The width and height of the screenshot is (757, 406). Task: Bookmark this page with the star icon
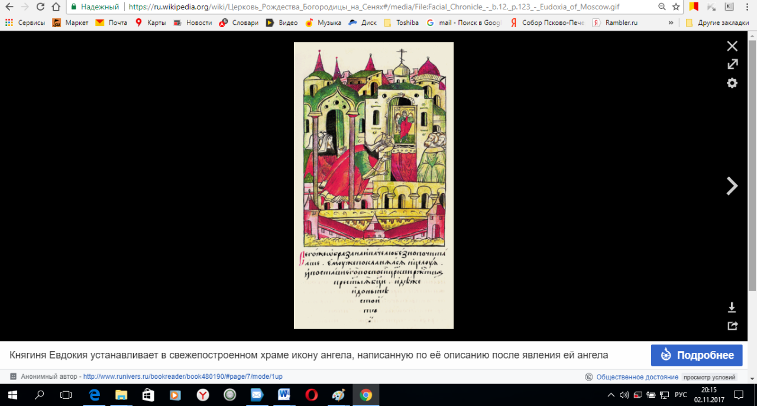tap(676, 7)
